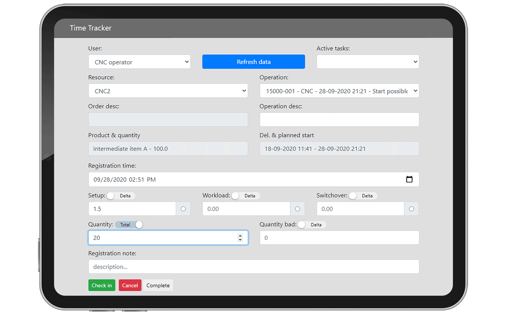
Task: Open the User dropdown showing CNC operator
Action: click(140, 62)
